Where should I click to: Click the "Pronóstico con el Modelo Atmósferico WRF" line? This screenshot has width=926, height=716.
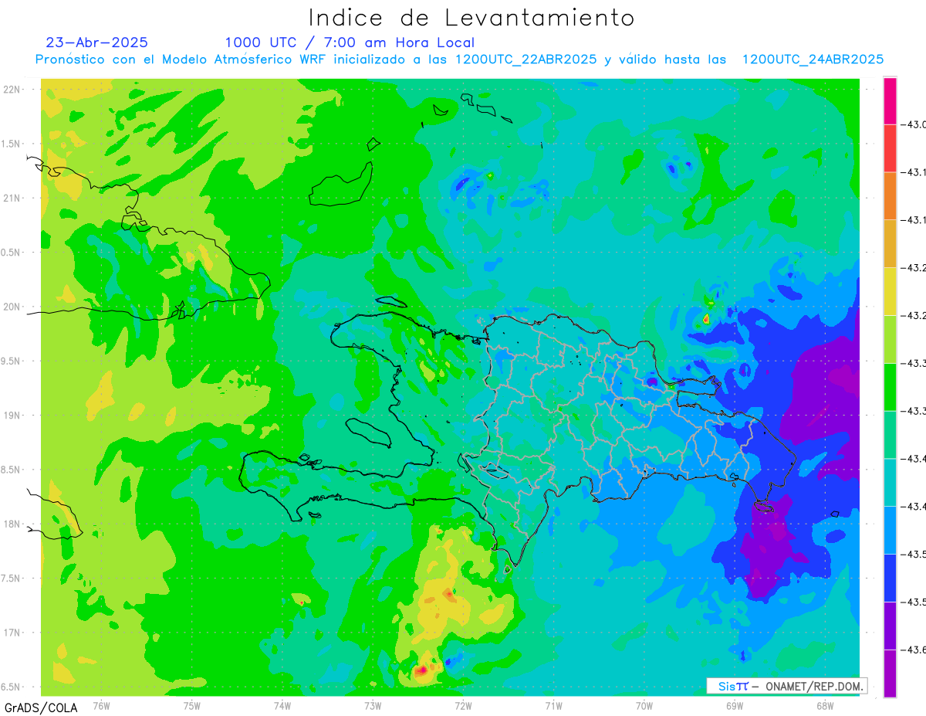(459, 59)
